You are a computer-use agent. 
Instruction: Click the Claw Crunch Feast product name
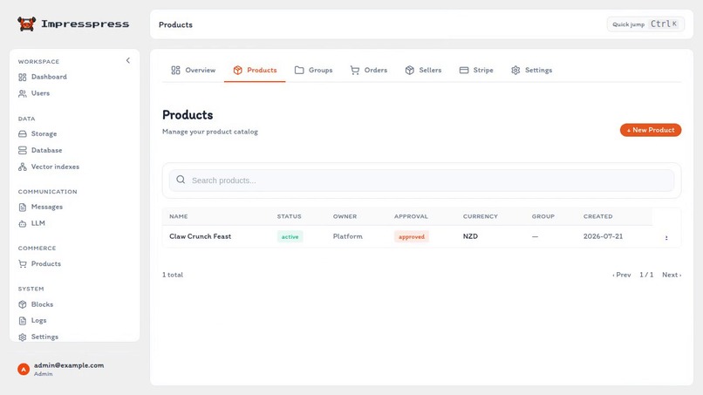(200, 236)
